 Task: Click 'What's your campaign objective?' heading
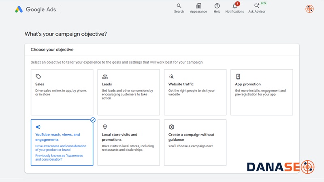pyautogui.click(x=66, y=34)
